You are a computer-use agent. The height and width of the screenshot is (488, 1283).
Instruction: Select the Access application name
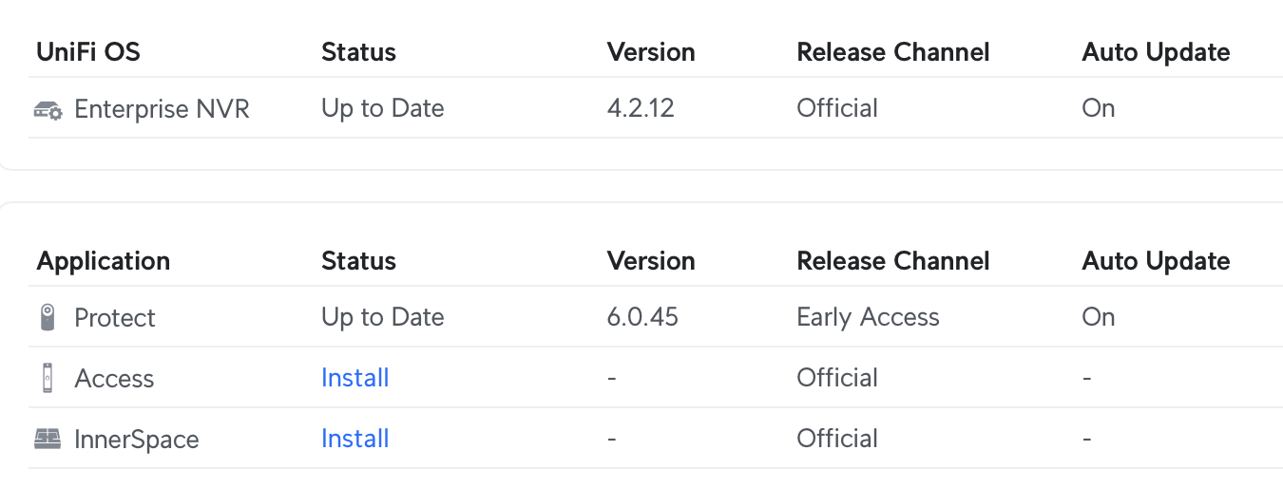click(114, 378)
